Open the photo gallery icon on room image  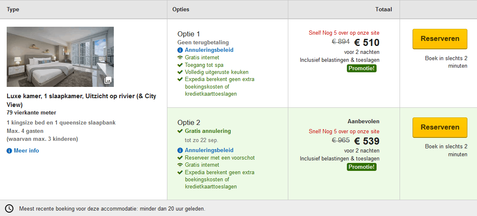point(108,80)
